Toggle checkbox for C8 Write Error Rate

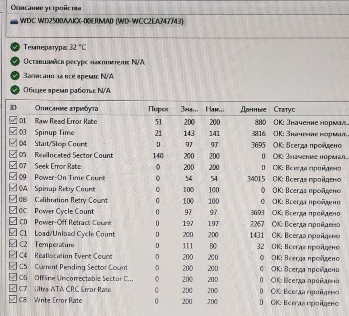click(x=13, y=299)
